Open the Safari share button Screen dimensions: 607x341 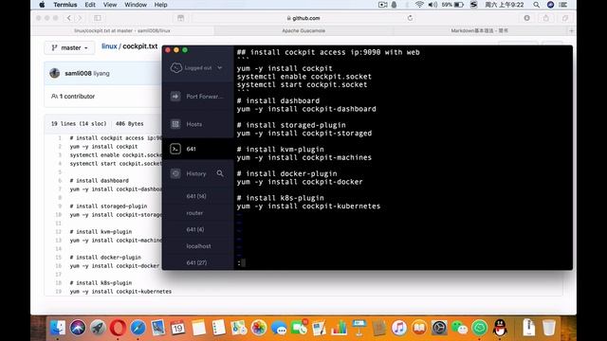pos(546,18)
